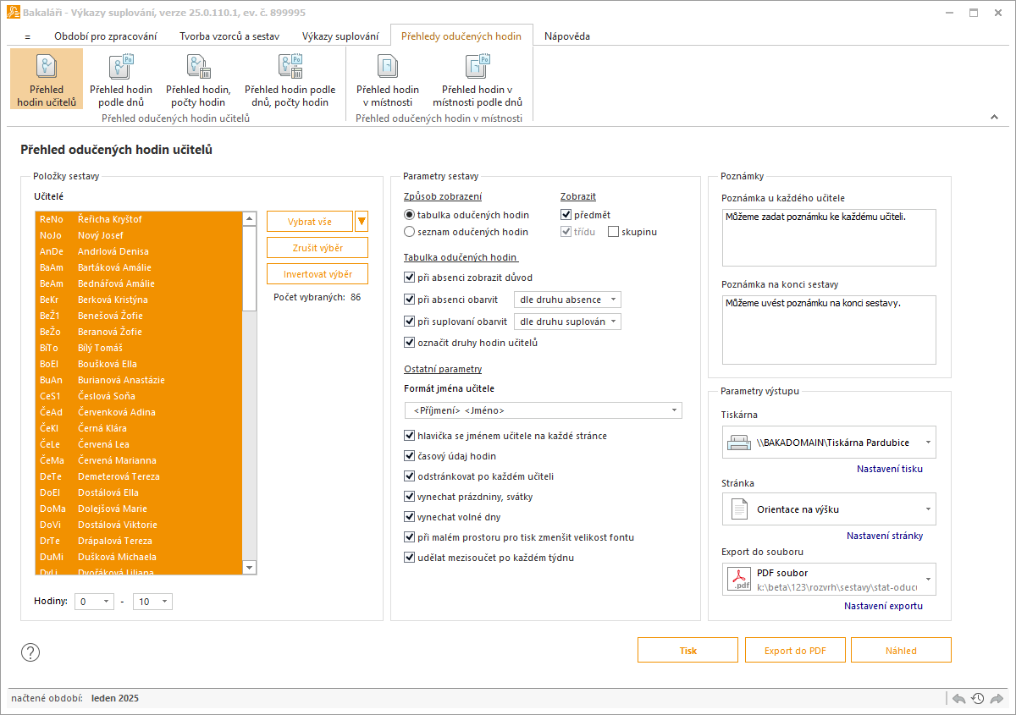Open Hodiny end value dropdown showing 10
The height and width of the screenshot is (715, 1016).
click(x=152, y=602)
